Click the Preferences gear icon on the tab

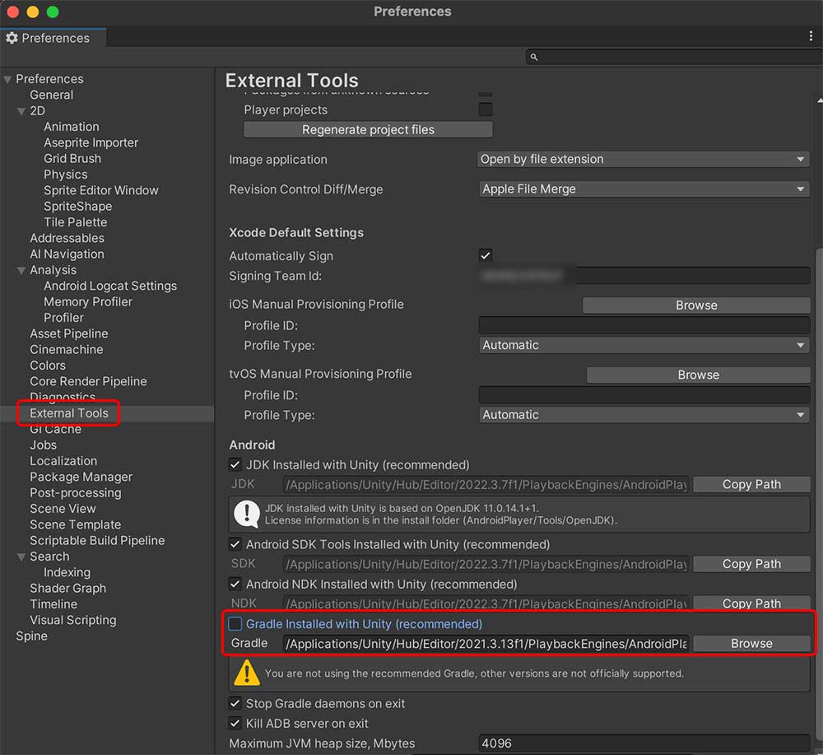[12, 38]
